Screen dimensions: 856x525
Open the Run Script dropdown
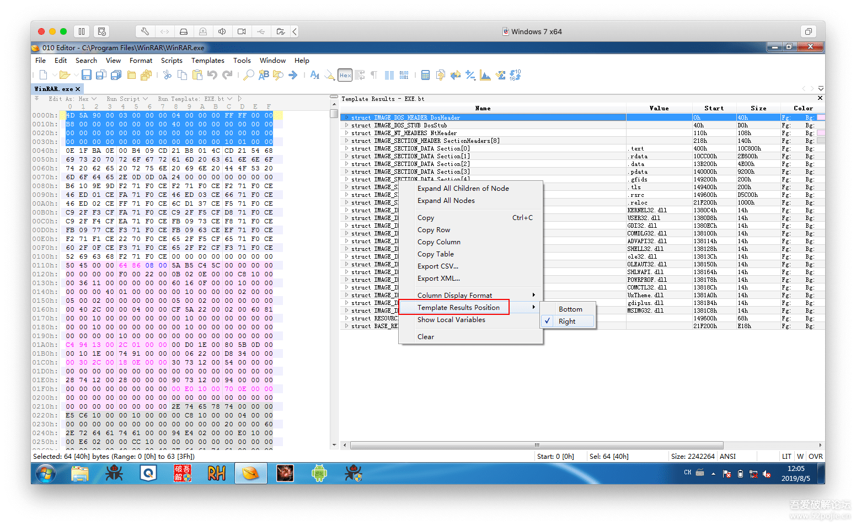click(127, 99)
